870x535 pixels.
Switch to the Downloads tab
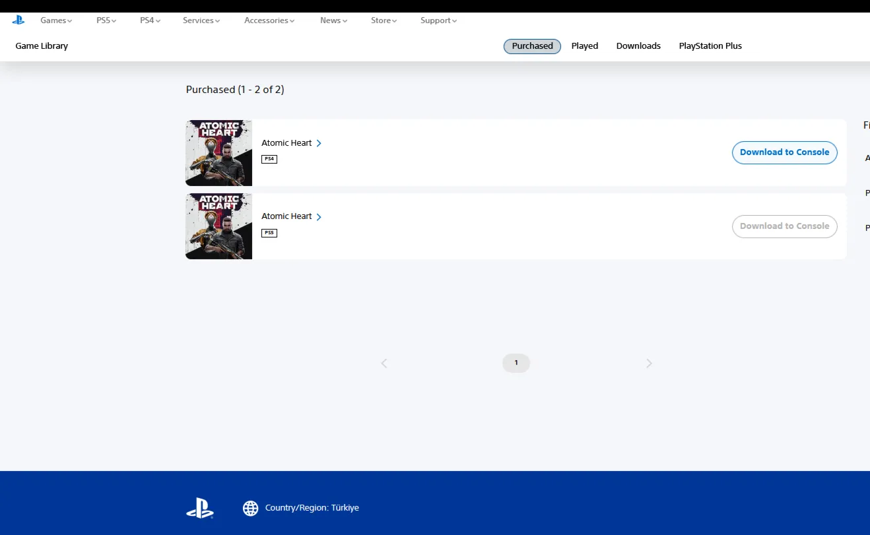point(638,46)
